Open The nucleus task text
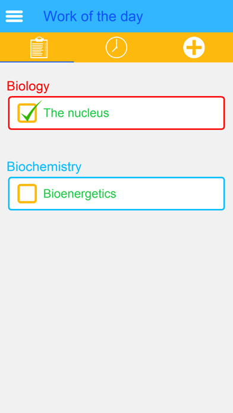The width and height of the screenshot is (233, 413). click(x=76, y=113)
